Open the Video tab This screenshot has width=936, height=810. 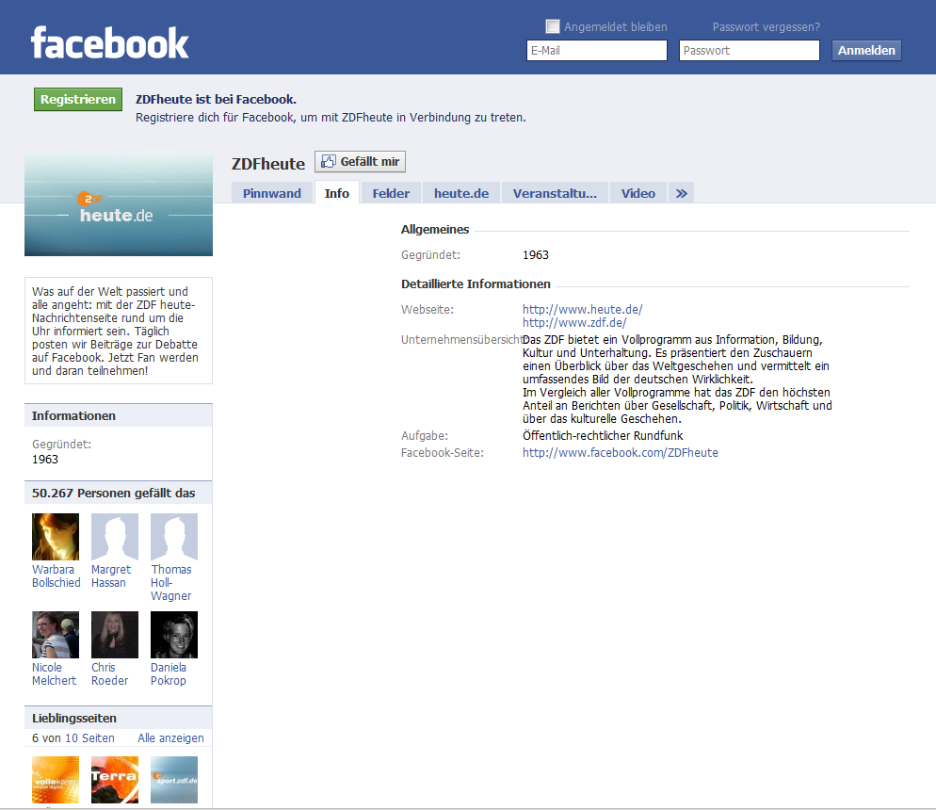[638, 193]
